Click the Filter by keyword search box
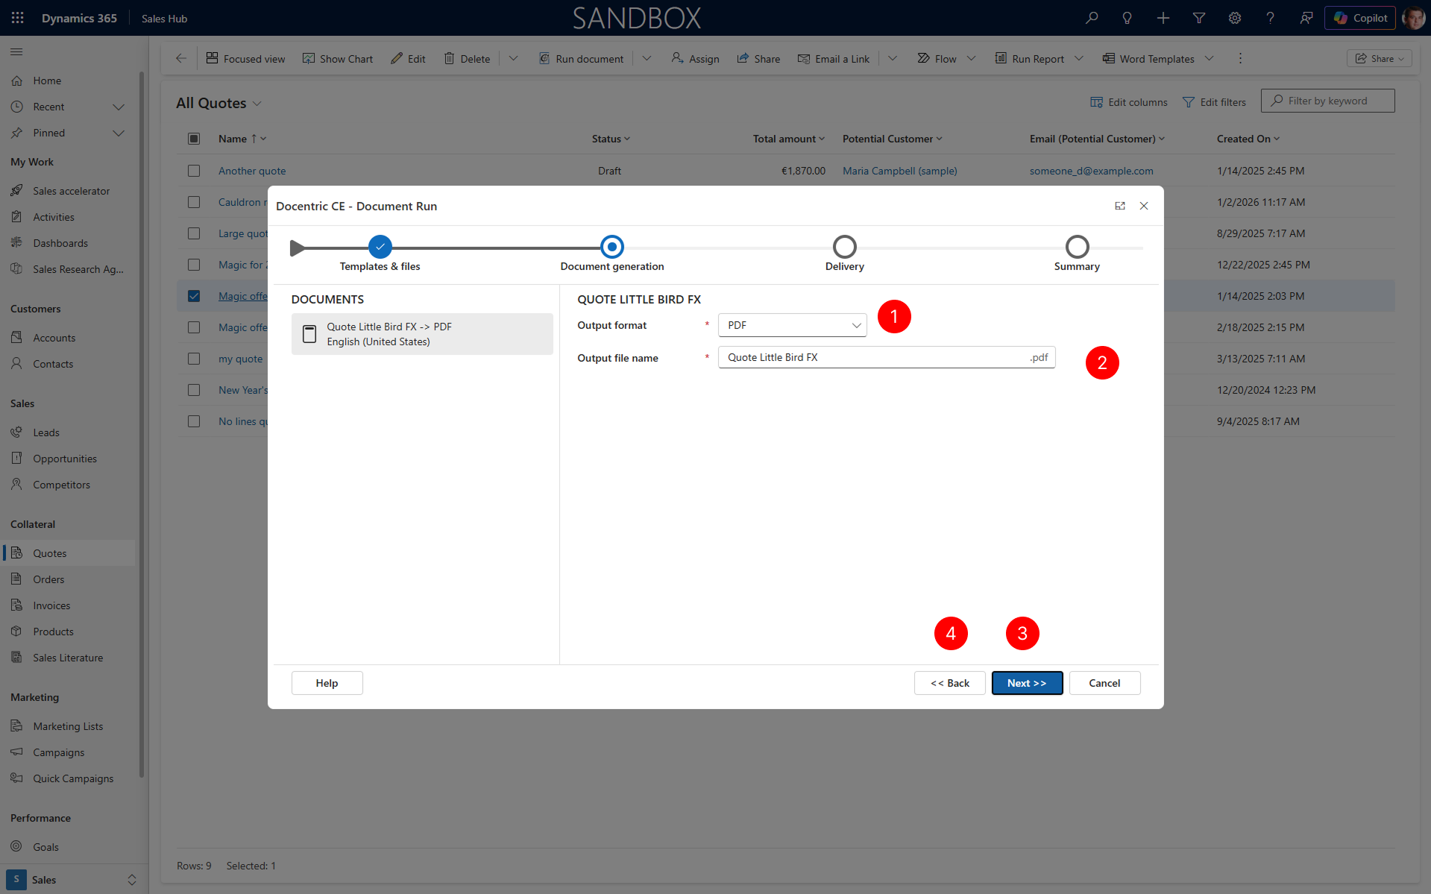 click(x=1327, y=101)
